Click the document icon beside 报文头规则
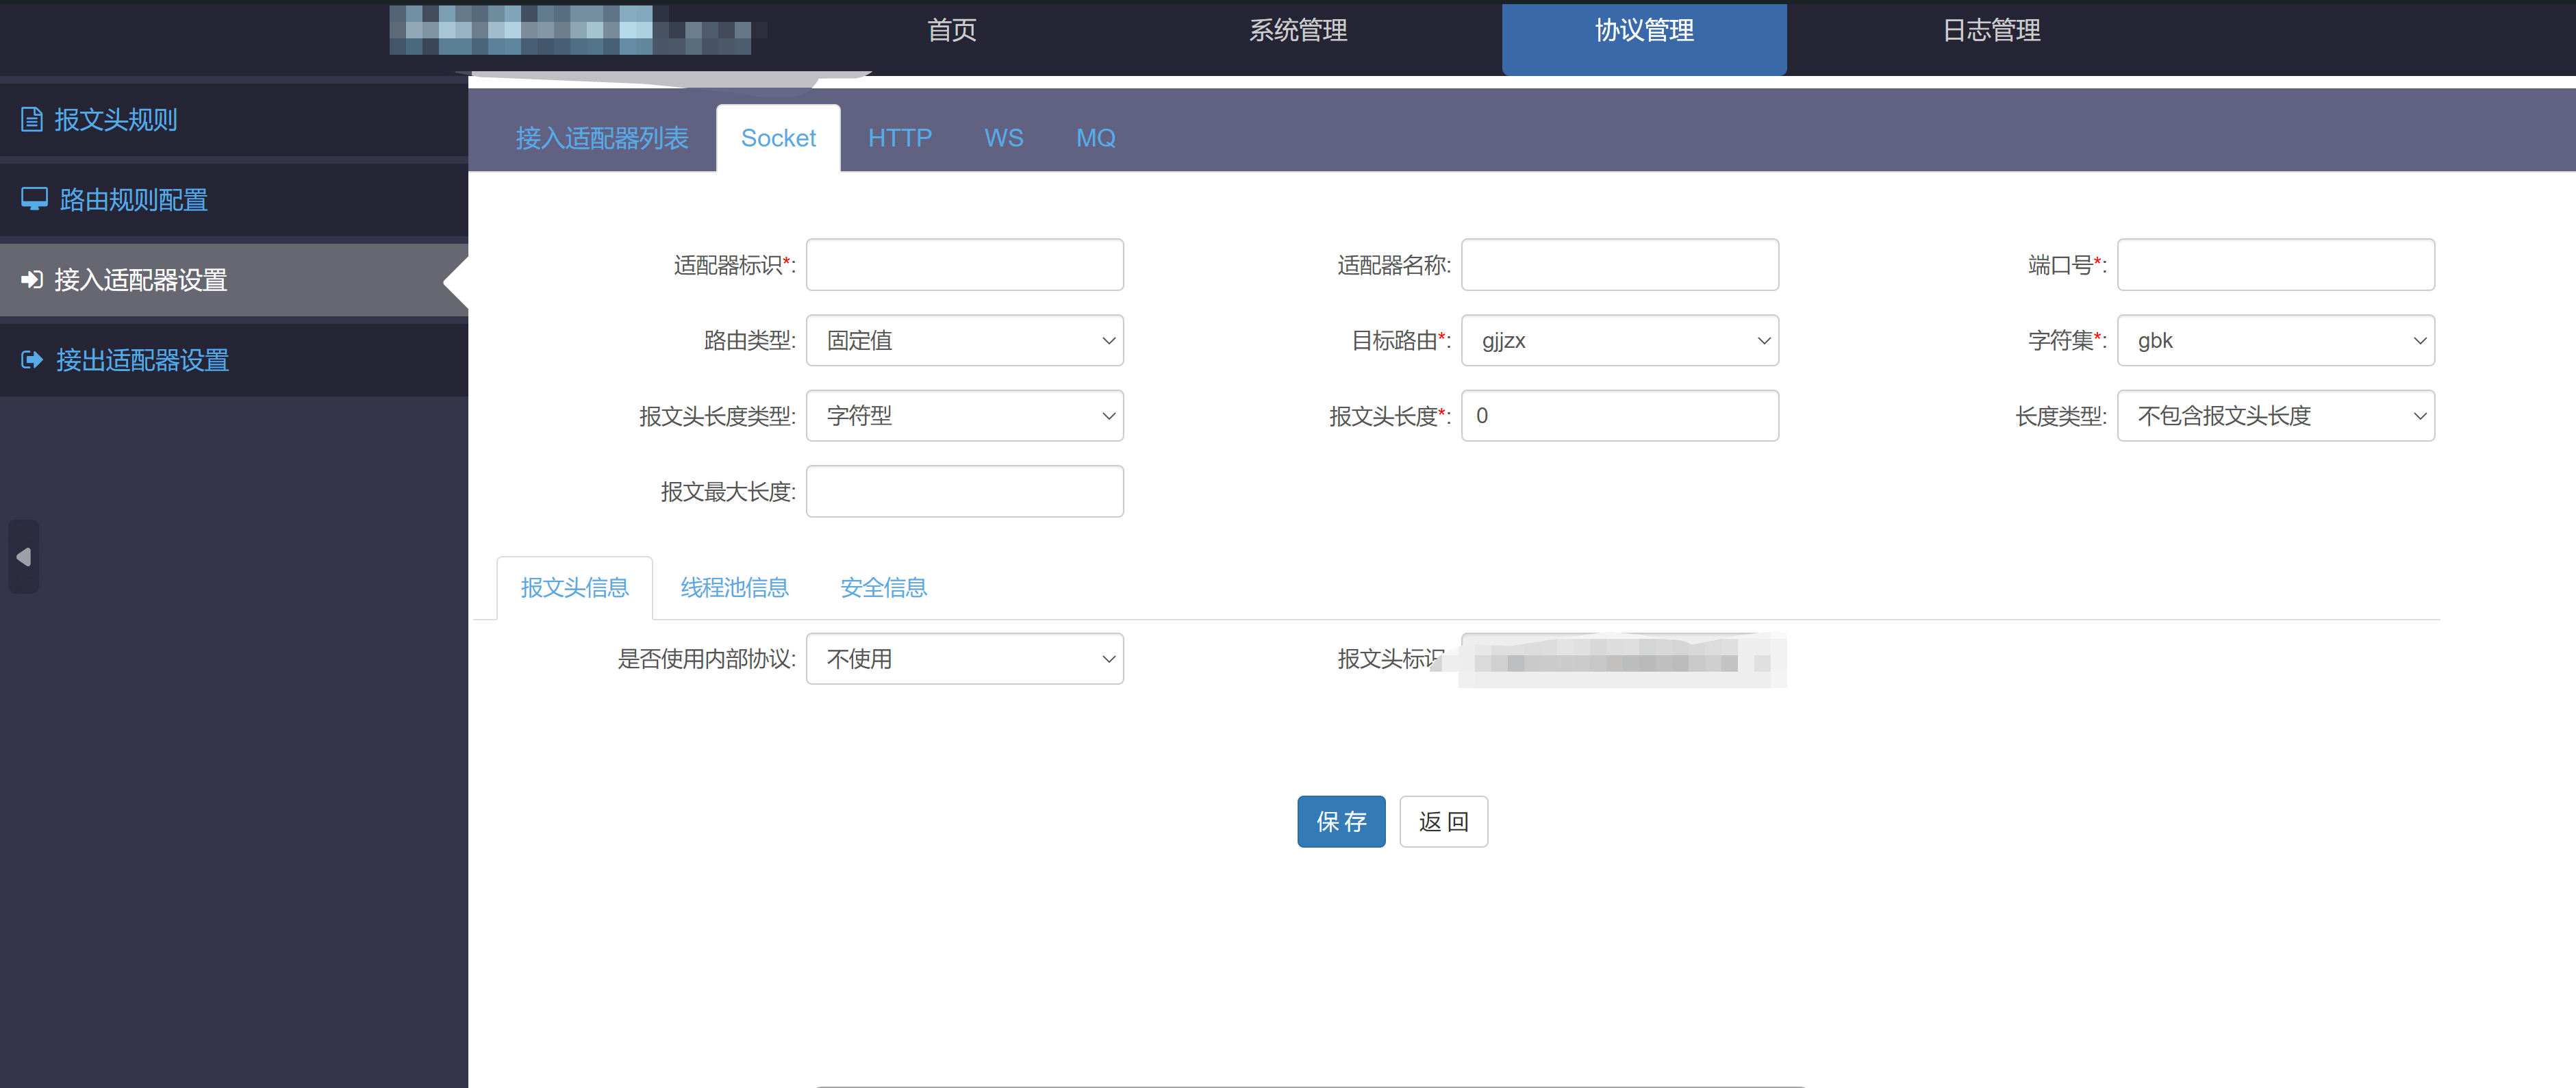The width and height of the screenshot is (2576, 1088). [32, 120]
